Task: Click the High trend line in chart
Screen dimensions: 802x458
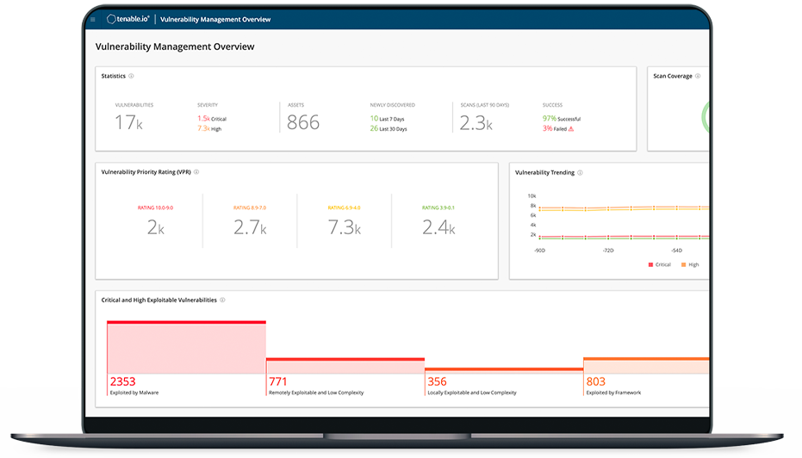Action: click(x=624, y=208)
